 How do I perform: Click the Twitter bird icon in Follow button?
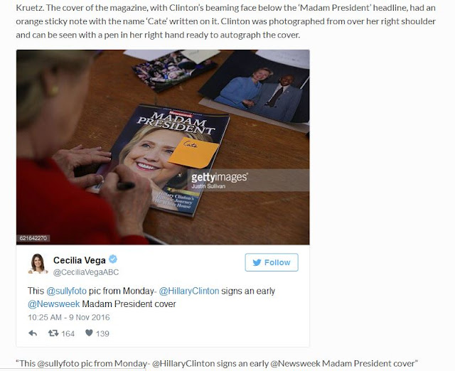257,262
